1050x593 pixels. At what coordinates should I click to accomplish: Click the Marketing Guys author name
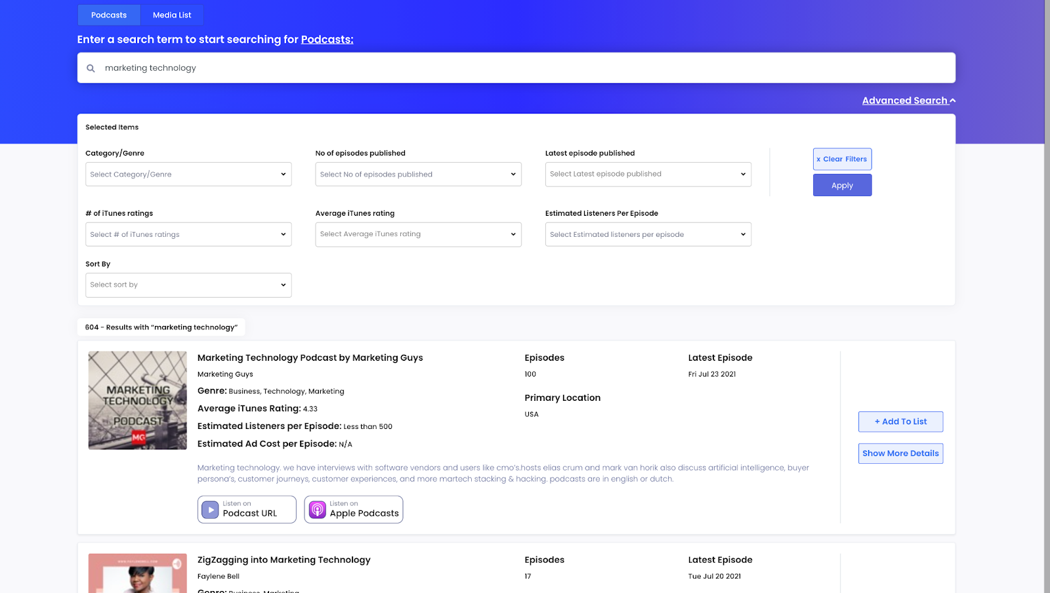point(225,375)
